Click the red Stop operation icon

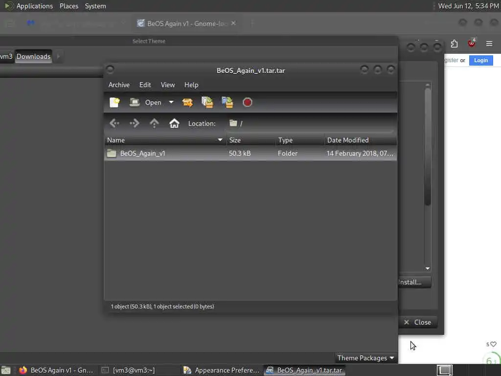(247, 102)
